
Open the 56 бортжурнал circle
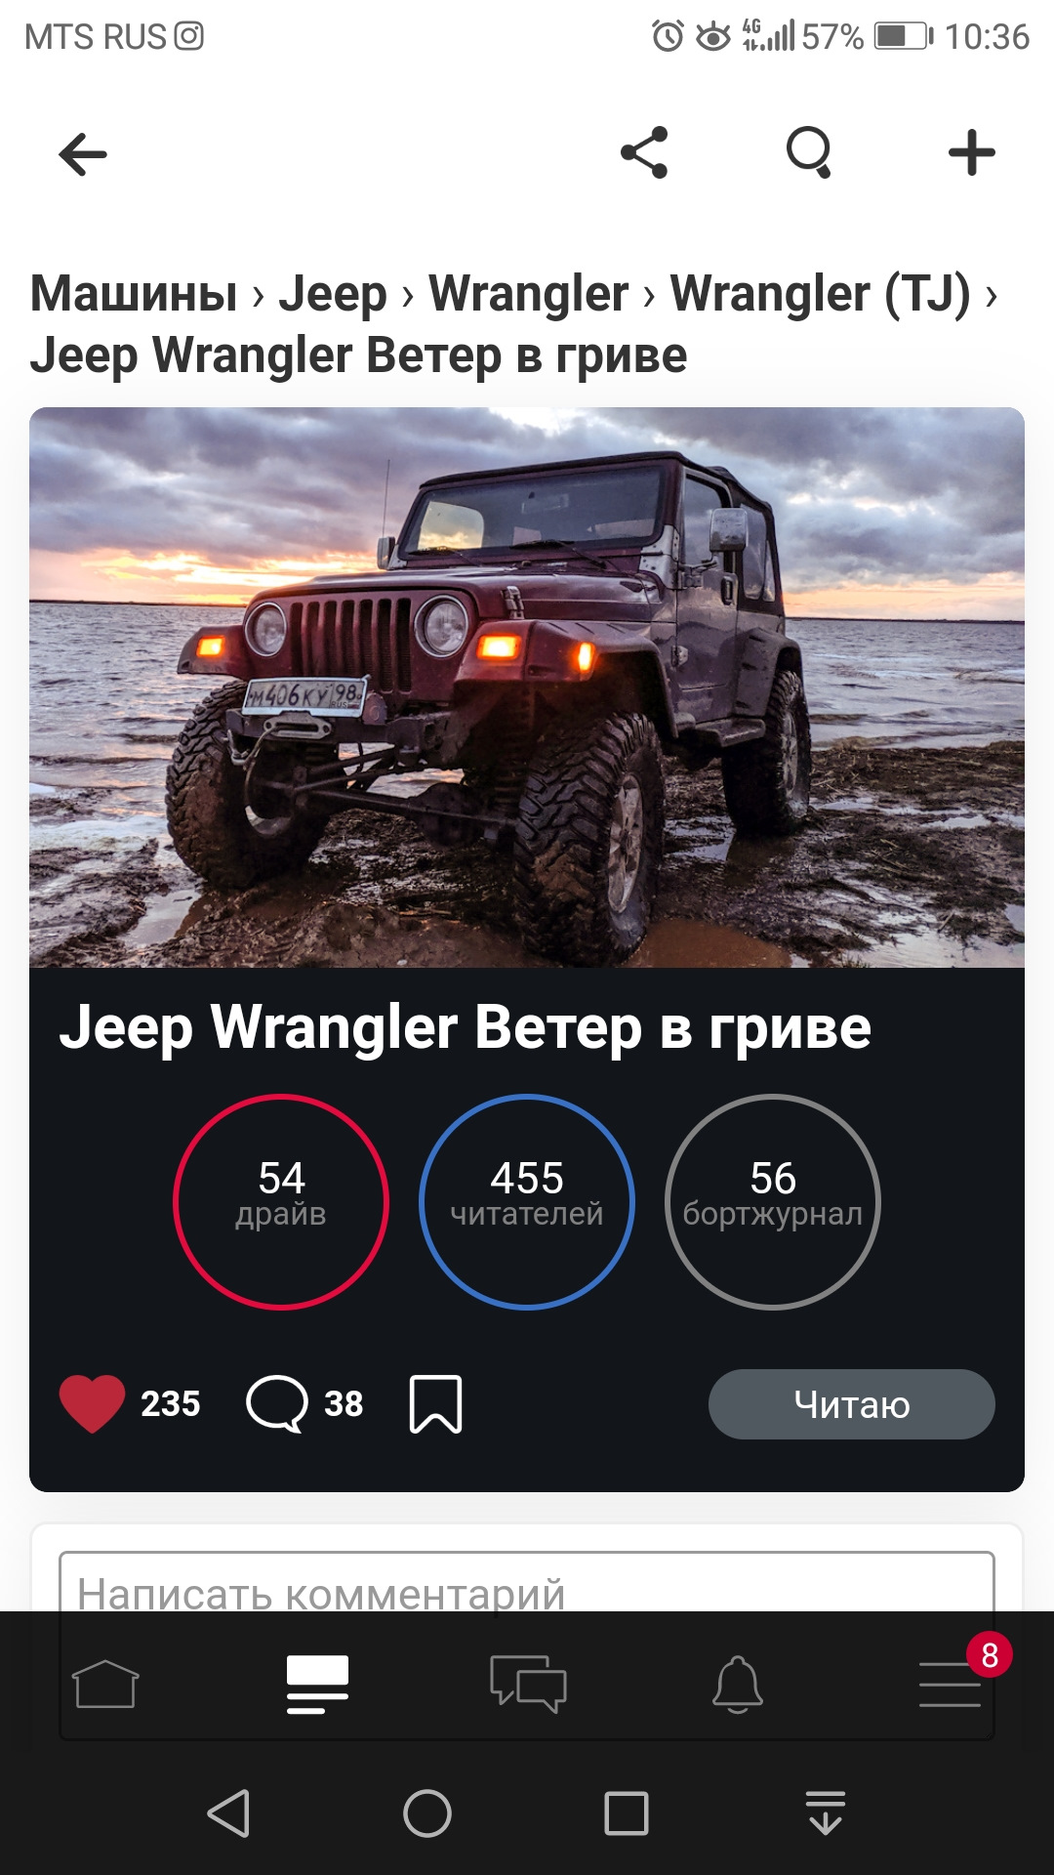[773, 1202]
